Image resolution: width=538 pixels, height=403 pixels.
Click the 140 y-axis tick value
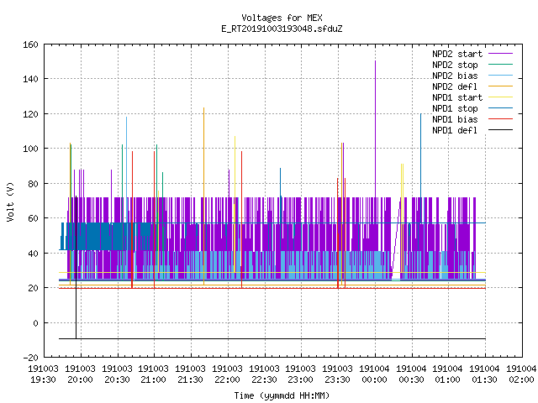pyautogui.click(x=30, y=79)
